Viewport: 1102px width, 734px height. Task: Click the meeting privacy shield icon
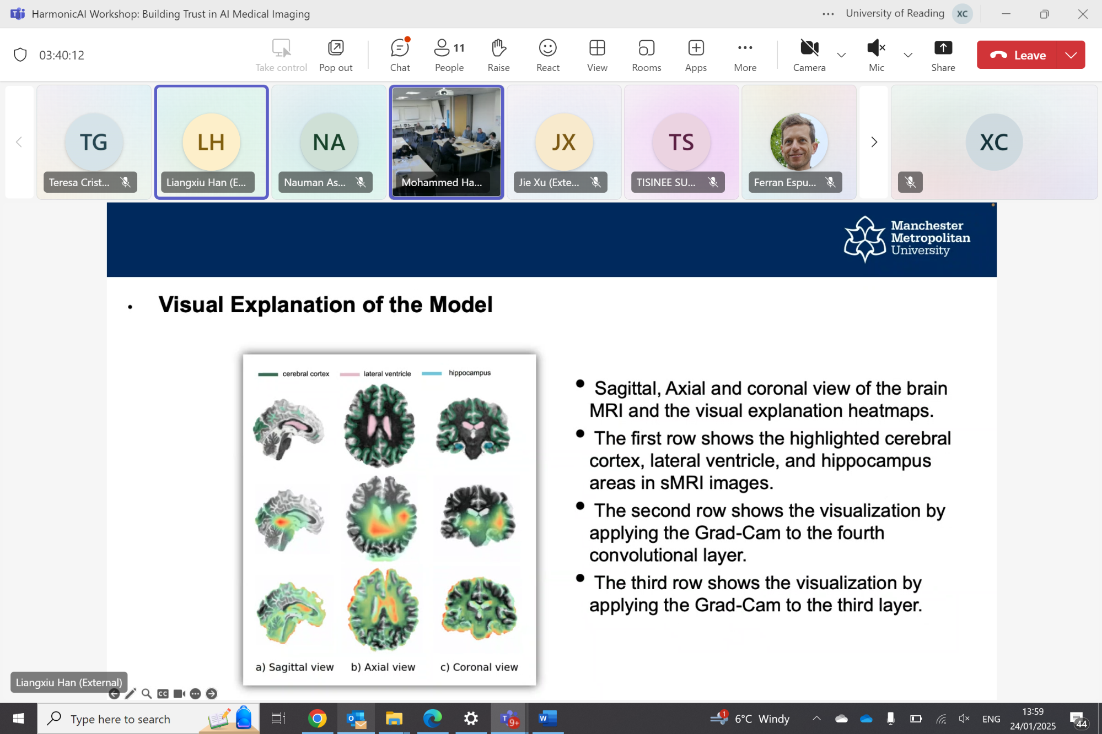coord(20,55)
